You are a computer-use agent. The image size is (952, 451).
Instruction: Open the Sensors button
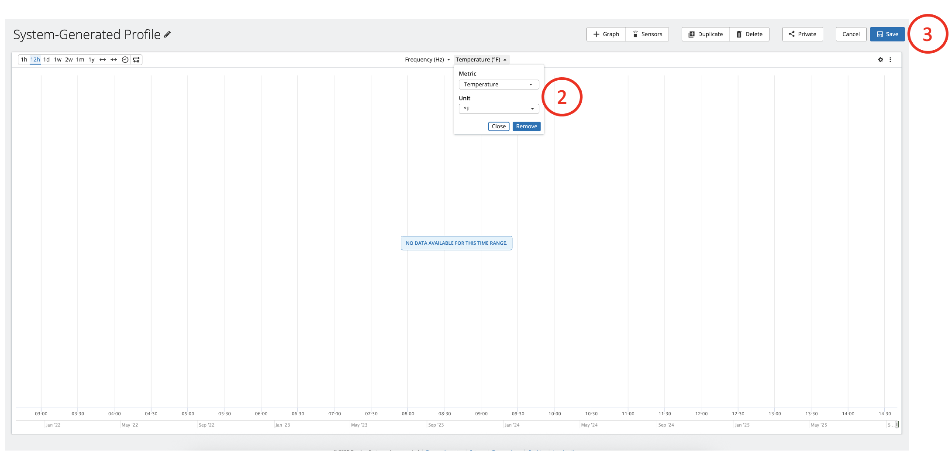click(647, 34)
